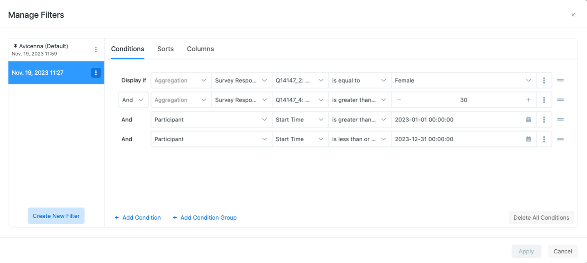Create a new filter

56,216
